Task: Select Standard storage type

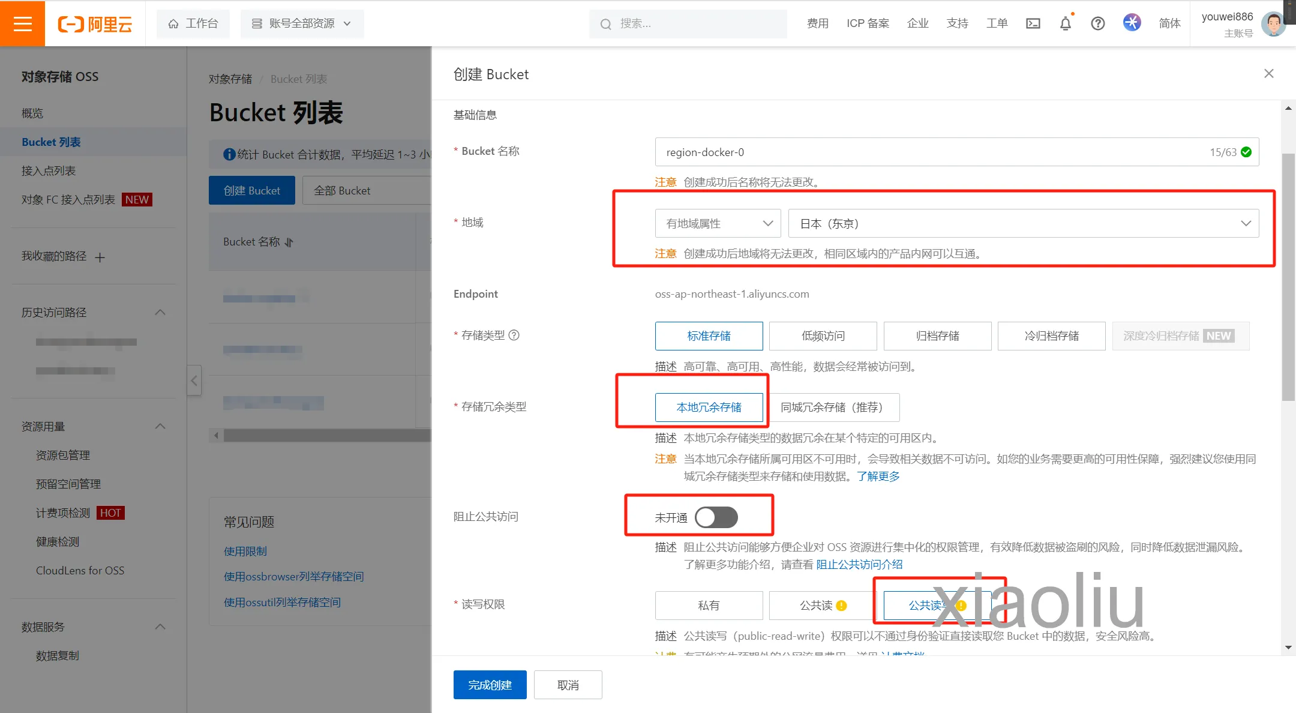Action: (709, 336)
